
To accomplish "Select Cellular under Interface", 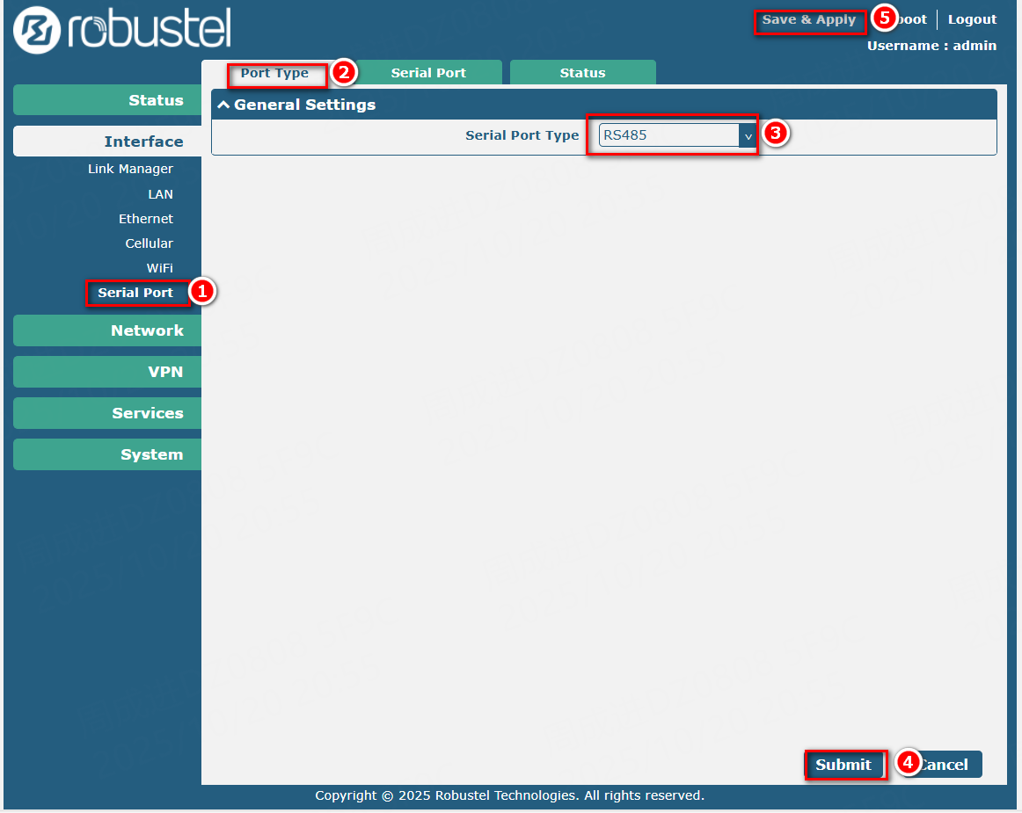I will (x=149, y=243).
